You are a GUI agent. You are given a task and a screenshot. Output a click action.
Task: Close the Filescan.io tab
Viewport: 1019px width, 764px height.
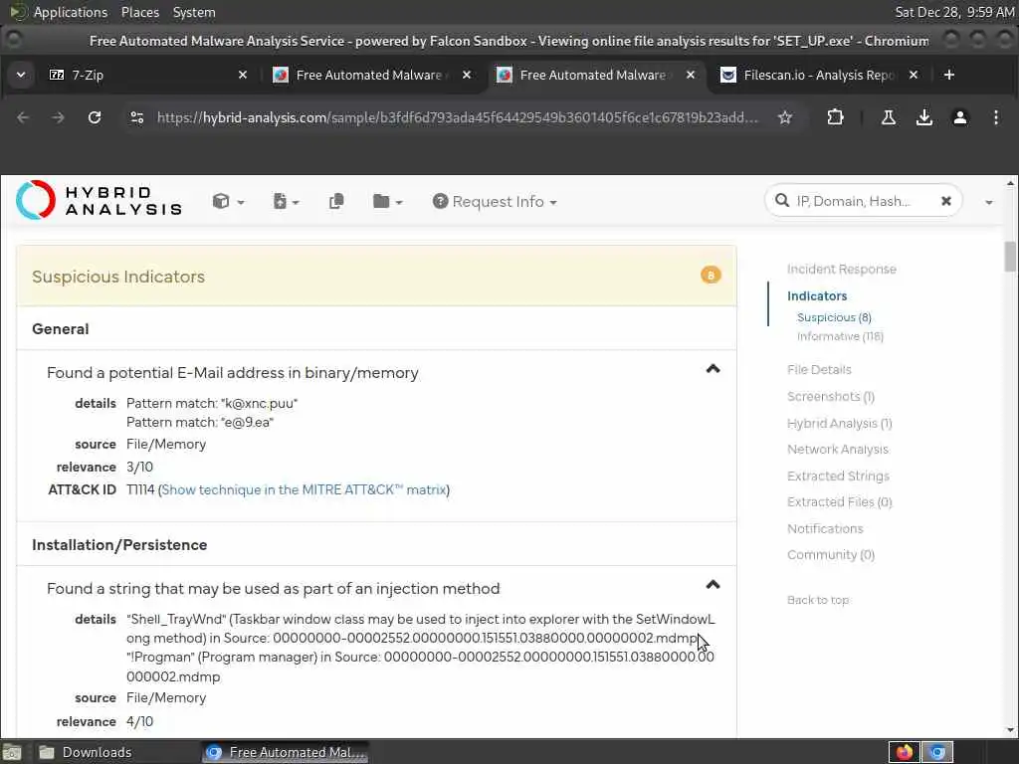pyautogui.click(x=914, y=75)
